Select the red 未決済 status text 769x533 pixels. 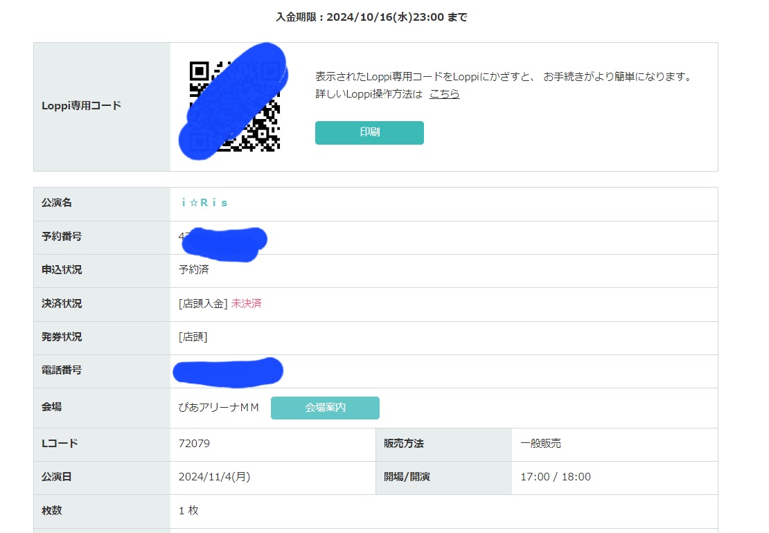246,304
